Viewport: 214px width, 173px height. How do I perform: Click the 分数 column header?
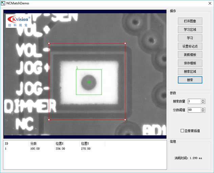[41, 143]
